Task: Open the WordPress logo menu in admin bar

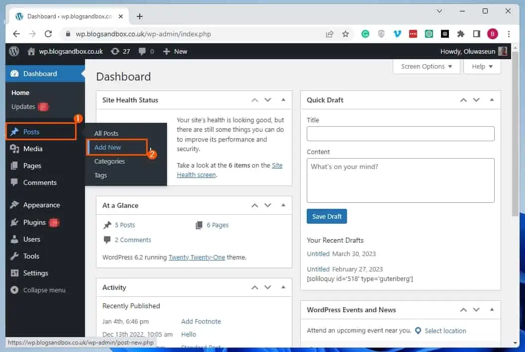Action: point(14,51)
